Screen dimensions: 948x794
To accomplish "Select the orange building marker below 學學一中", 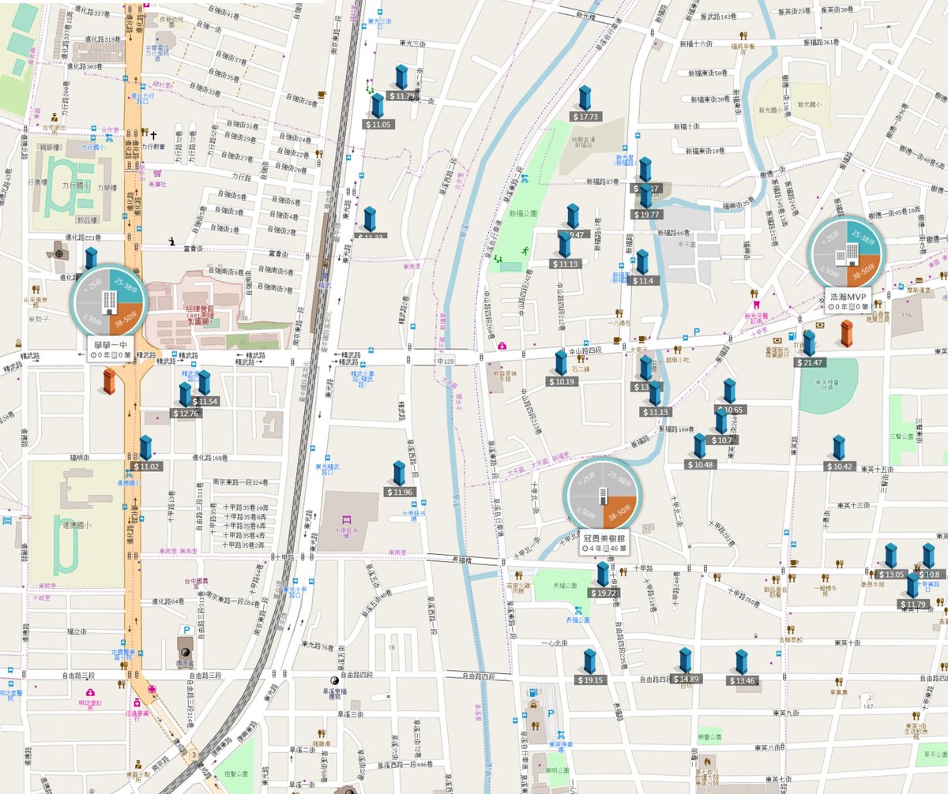I will click(x=109, y=382).
